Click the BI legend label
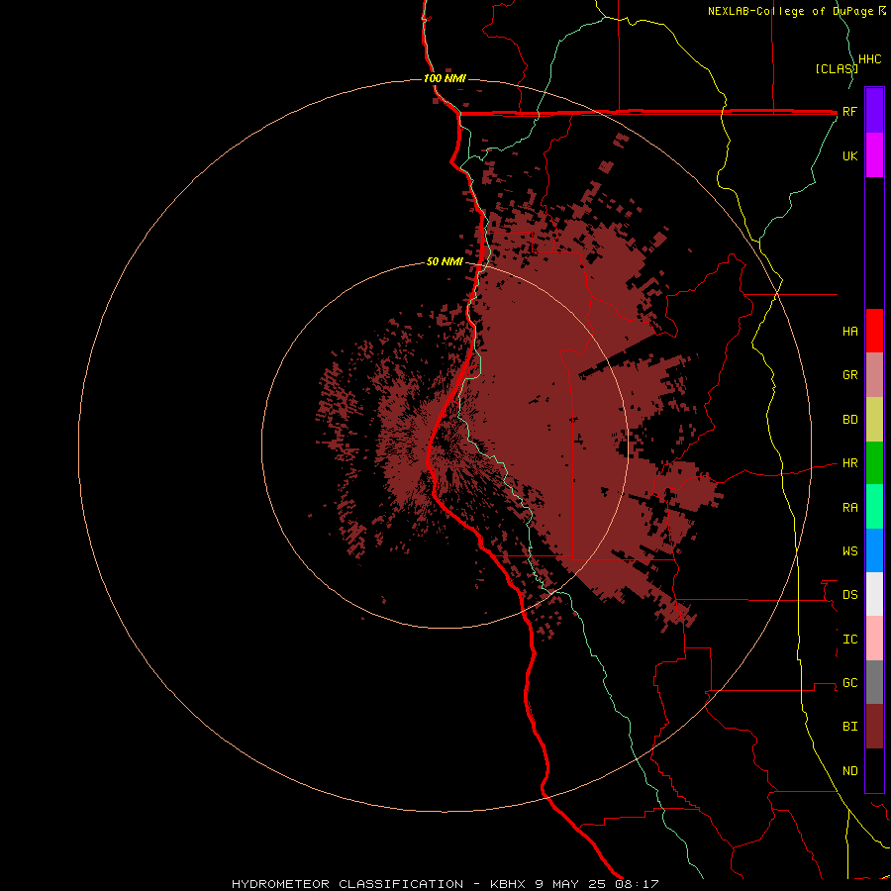Screen dimensions: 891x891 (x=850, y=727)
